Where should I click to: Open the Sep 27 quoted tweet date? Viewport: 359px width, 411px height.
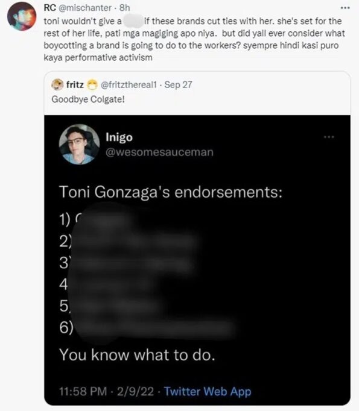click(x=178, y=84)
